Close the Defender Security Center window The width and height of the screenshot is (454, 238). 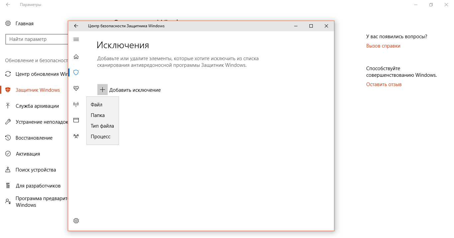(x=326, y=26)
